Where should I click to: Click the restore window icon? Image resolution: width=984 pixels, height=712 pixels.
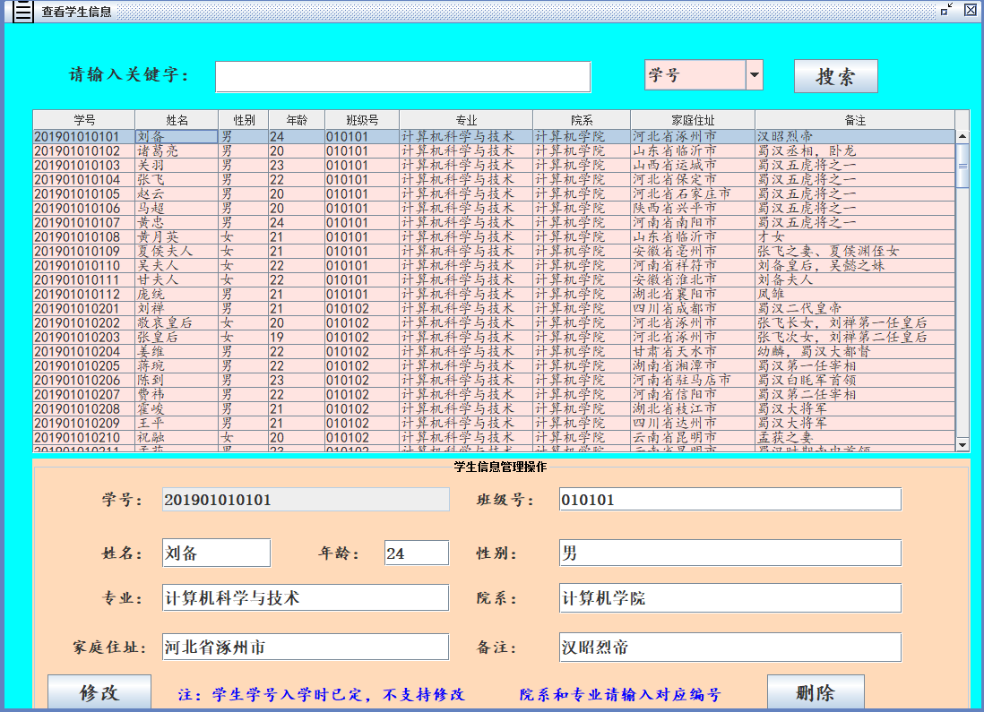point(946,10)
